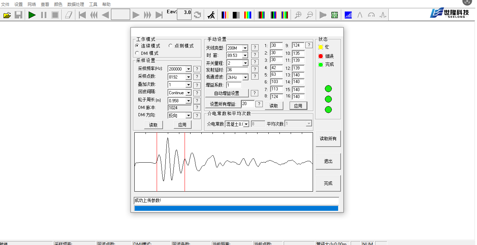Select the first red-blue color palette icon

pos(225,15)
